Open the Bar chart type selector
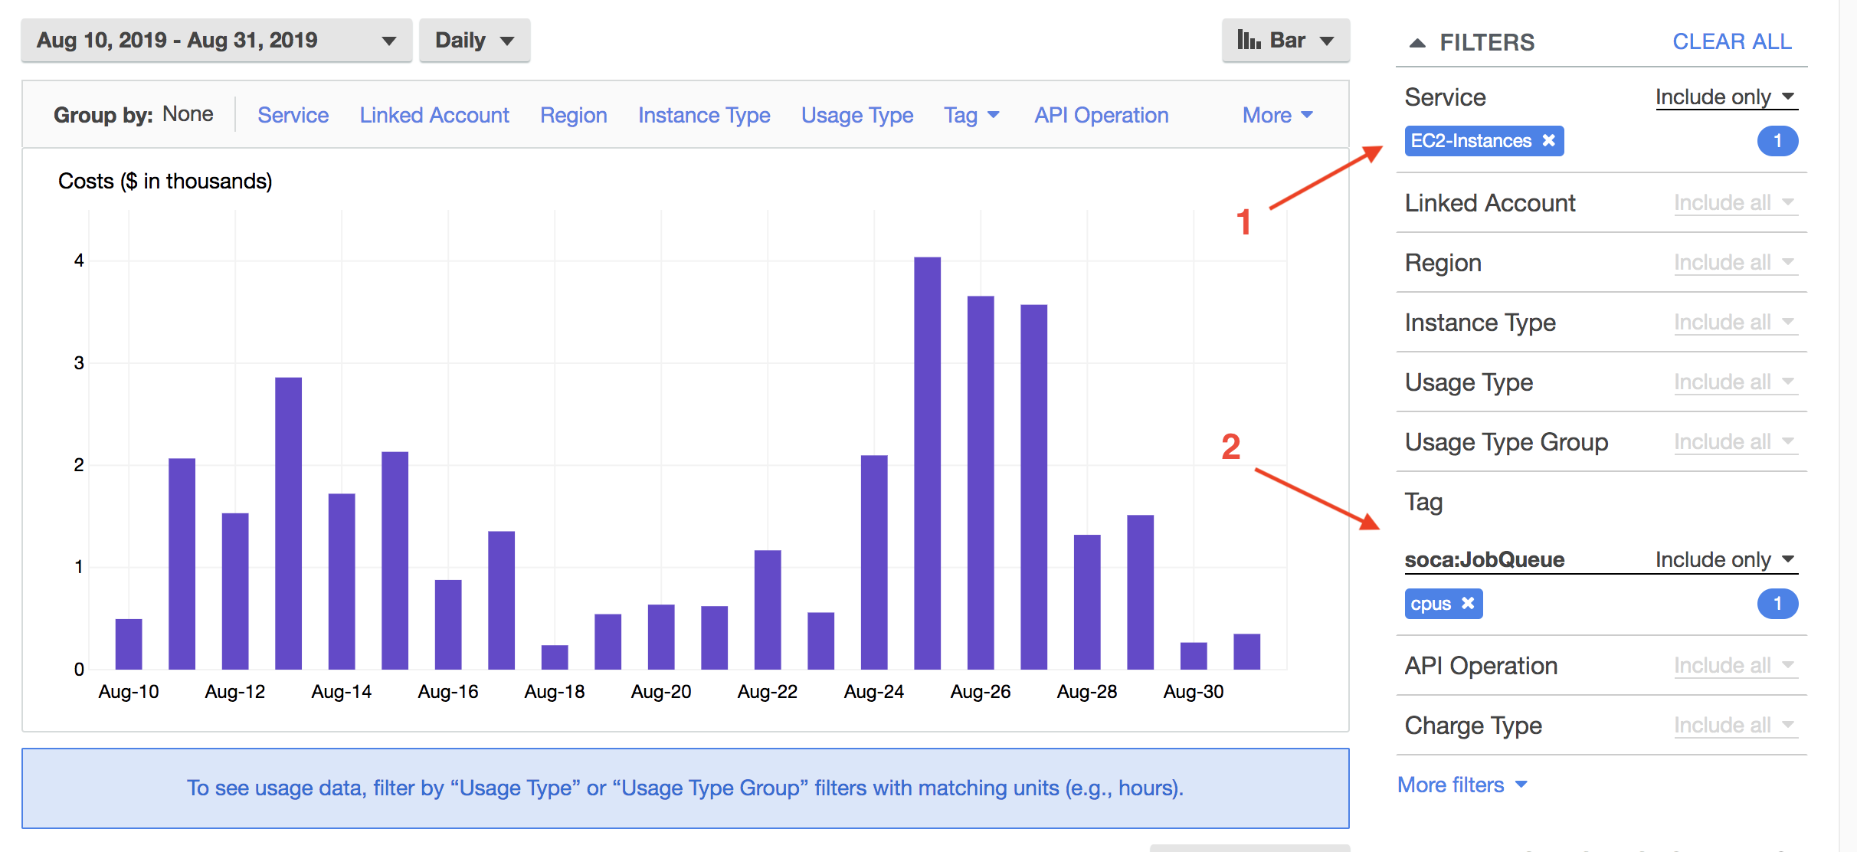 coord(1285,41)
